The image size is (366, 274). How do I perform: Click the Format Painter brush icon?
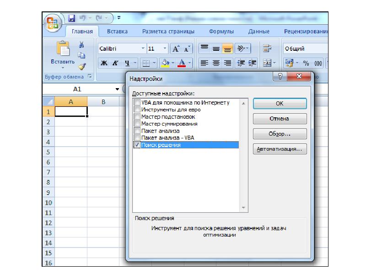[x=81, y=66]
